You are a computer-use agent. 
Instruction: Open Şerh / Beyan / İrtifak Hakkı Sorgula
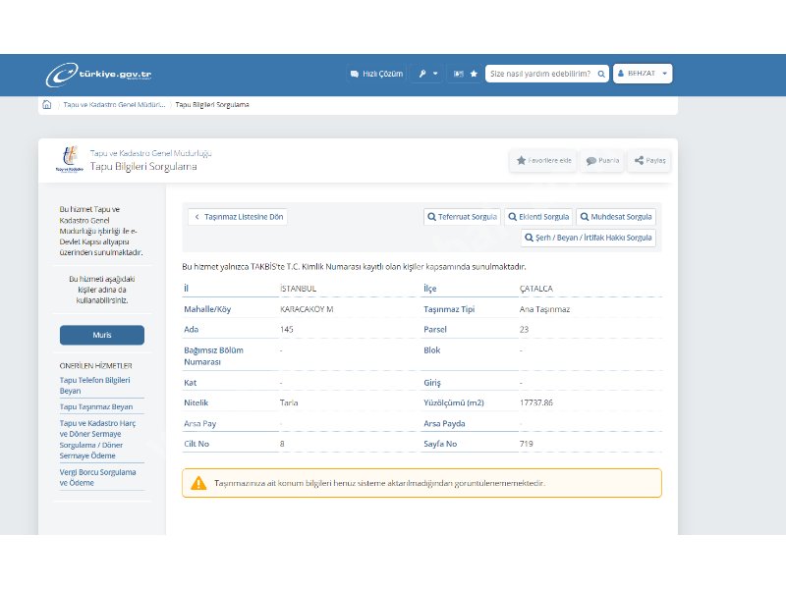589,238
